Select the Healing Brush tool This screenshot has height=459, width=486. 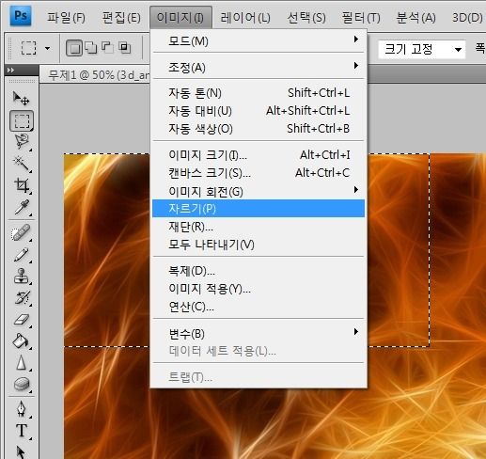pos(21,232)
